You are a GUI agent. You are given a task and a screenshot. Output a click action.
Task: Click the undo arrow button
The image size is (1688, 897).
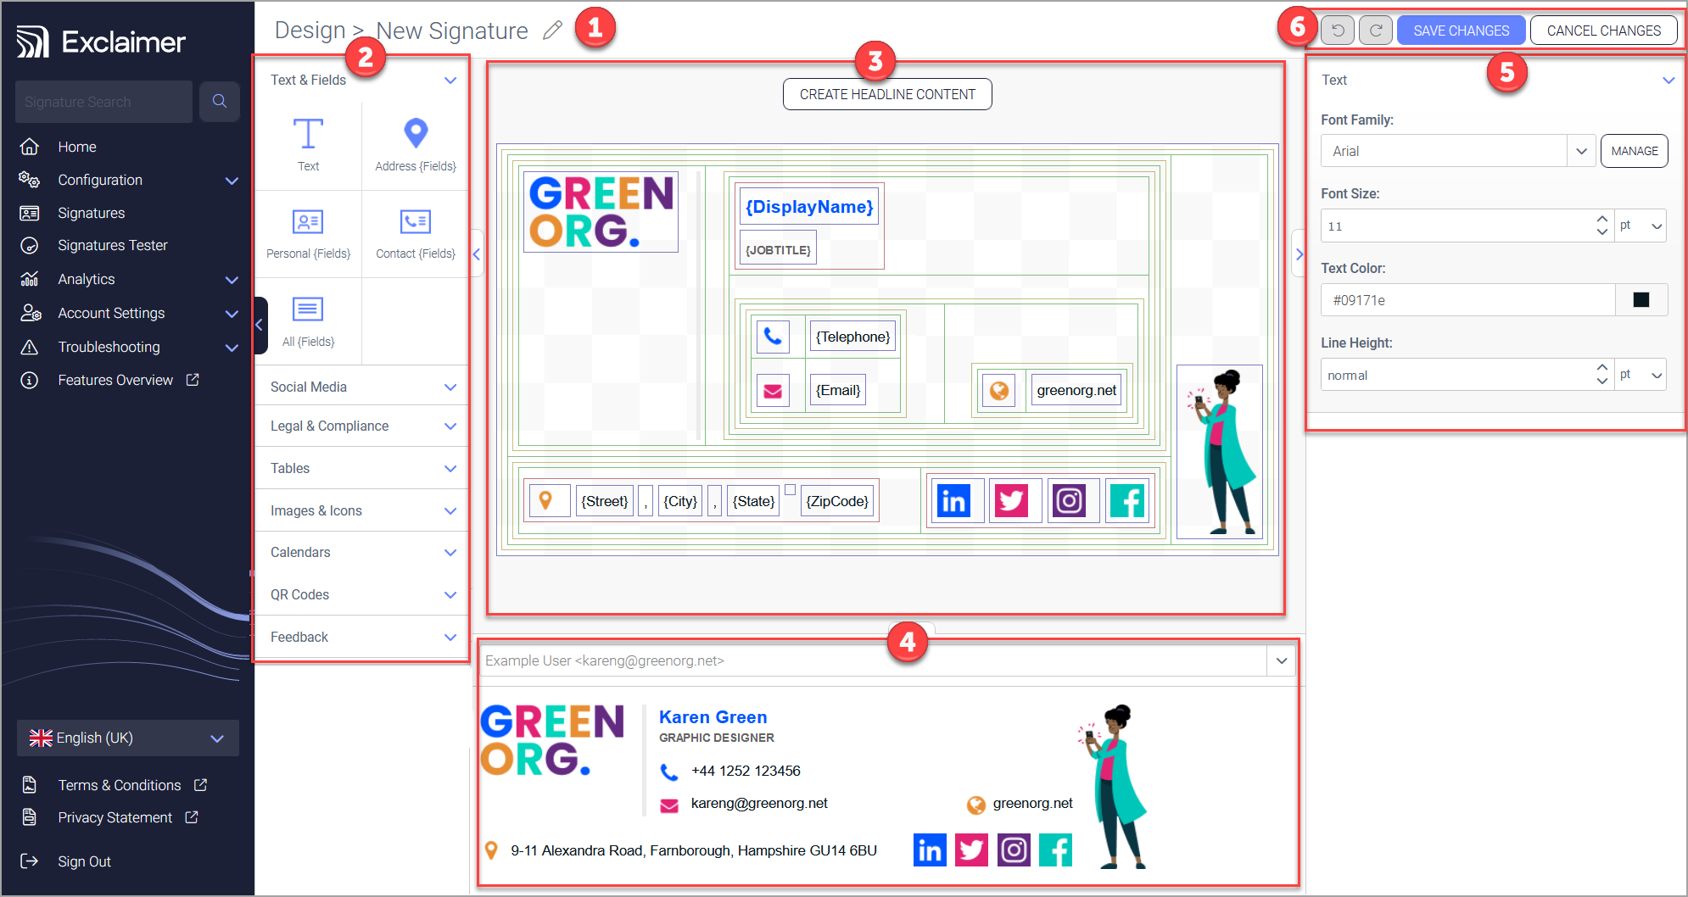[1338, 31]
